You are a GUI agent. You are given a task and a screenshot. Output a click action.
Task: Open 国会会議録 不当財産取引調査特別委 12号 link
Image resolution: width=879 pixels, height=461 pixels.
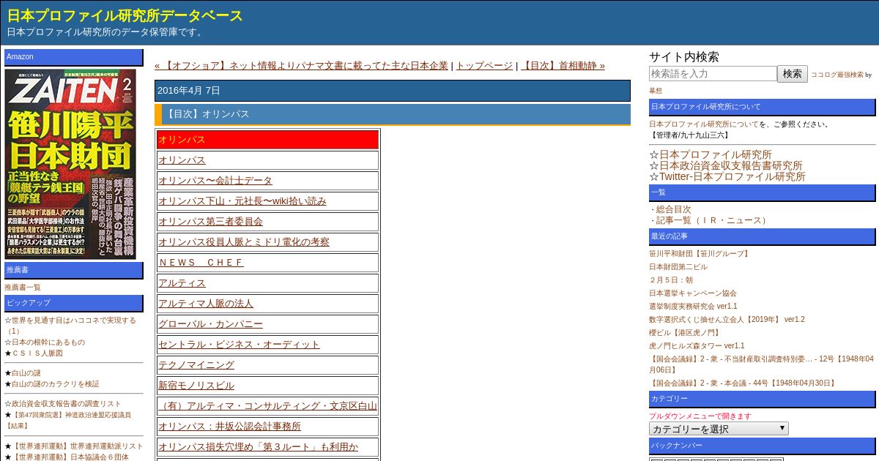761,364
